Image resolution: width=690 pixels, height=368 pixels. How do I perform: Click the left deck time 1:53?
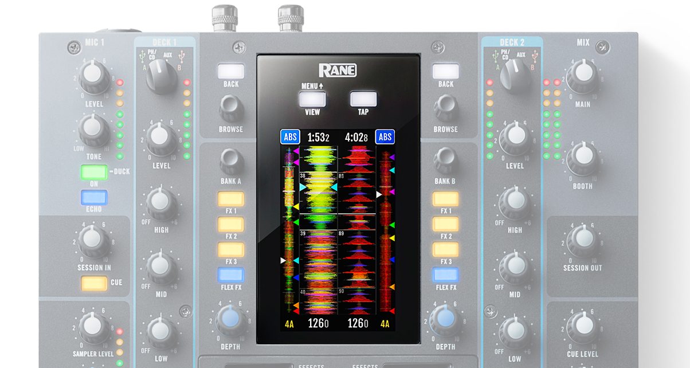[x=317, y=137]
